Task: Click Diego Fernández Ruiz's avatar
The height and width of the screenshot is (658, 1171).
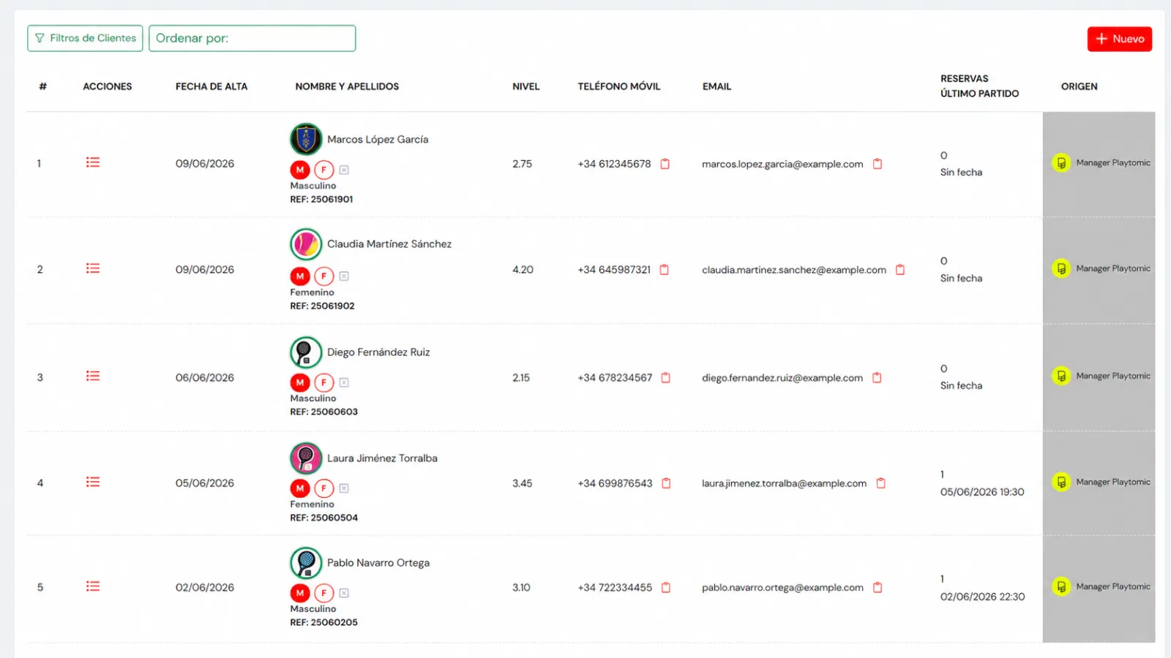Action: pos(306,352)
